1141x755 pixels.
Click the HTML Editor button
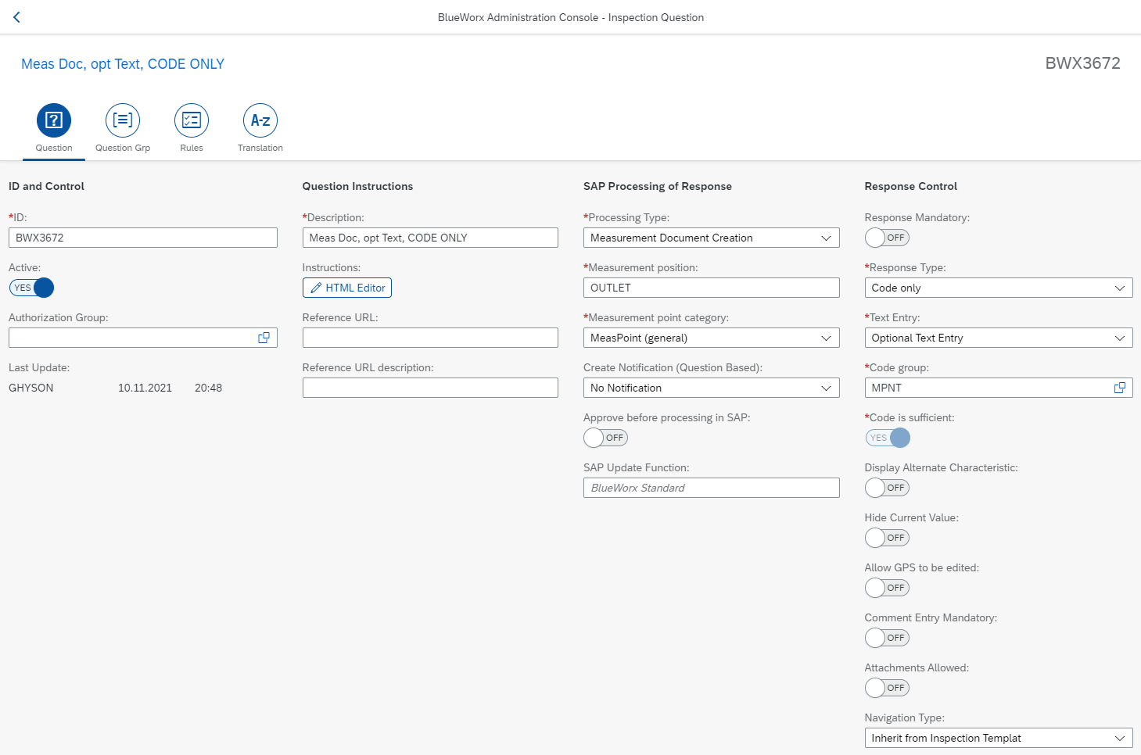click(347, 288)
